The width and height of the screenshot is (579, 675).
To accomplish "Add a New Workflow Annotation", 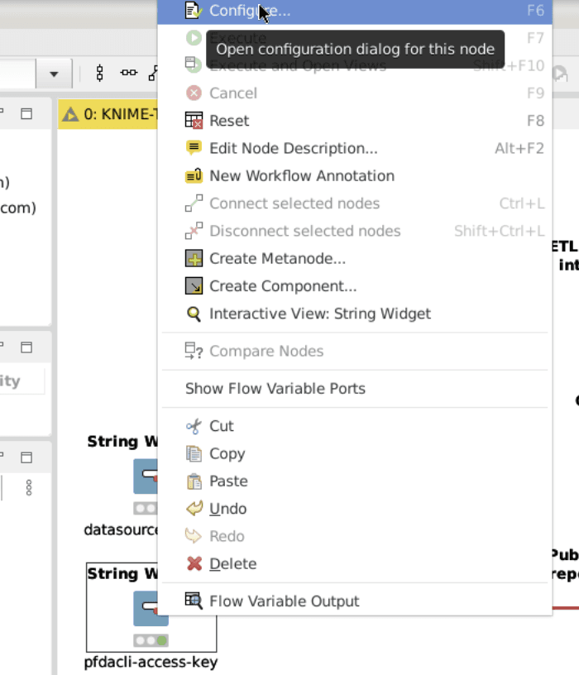I will coord(355,175).
